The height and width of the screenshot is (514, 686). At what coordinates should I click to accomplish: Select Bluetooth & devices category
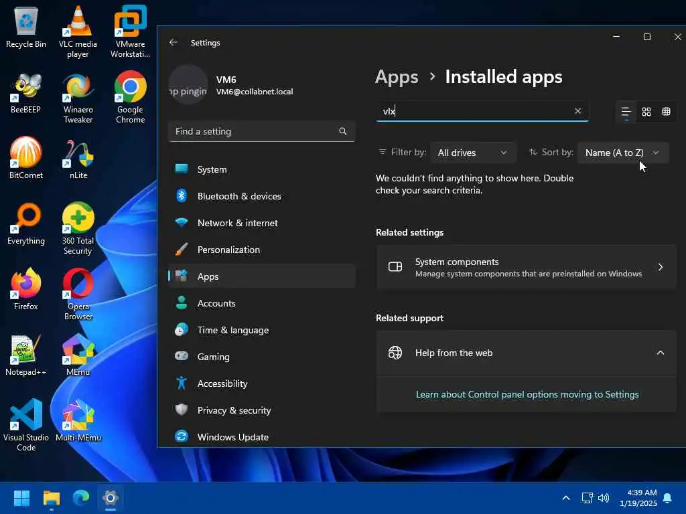point(262,196)
